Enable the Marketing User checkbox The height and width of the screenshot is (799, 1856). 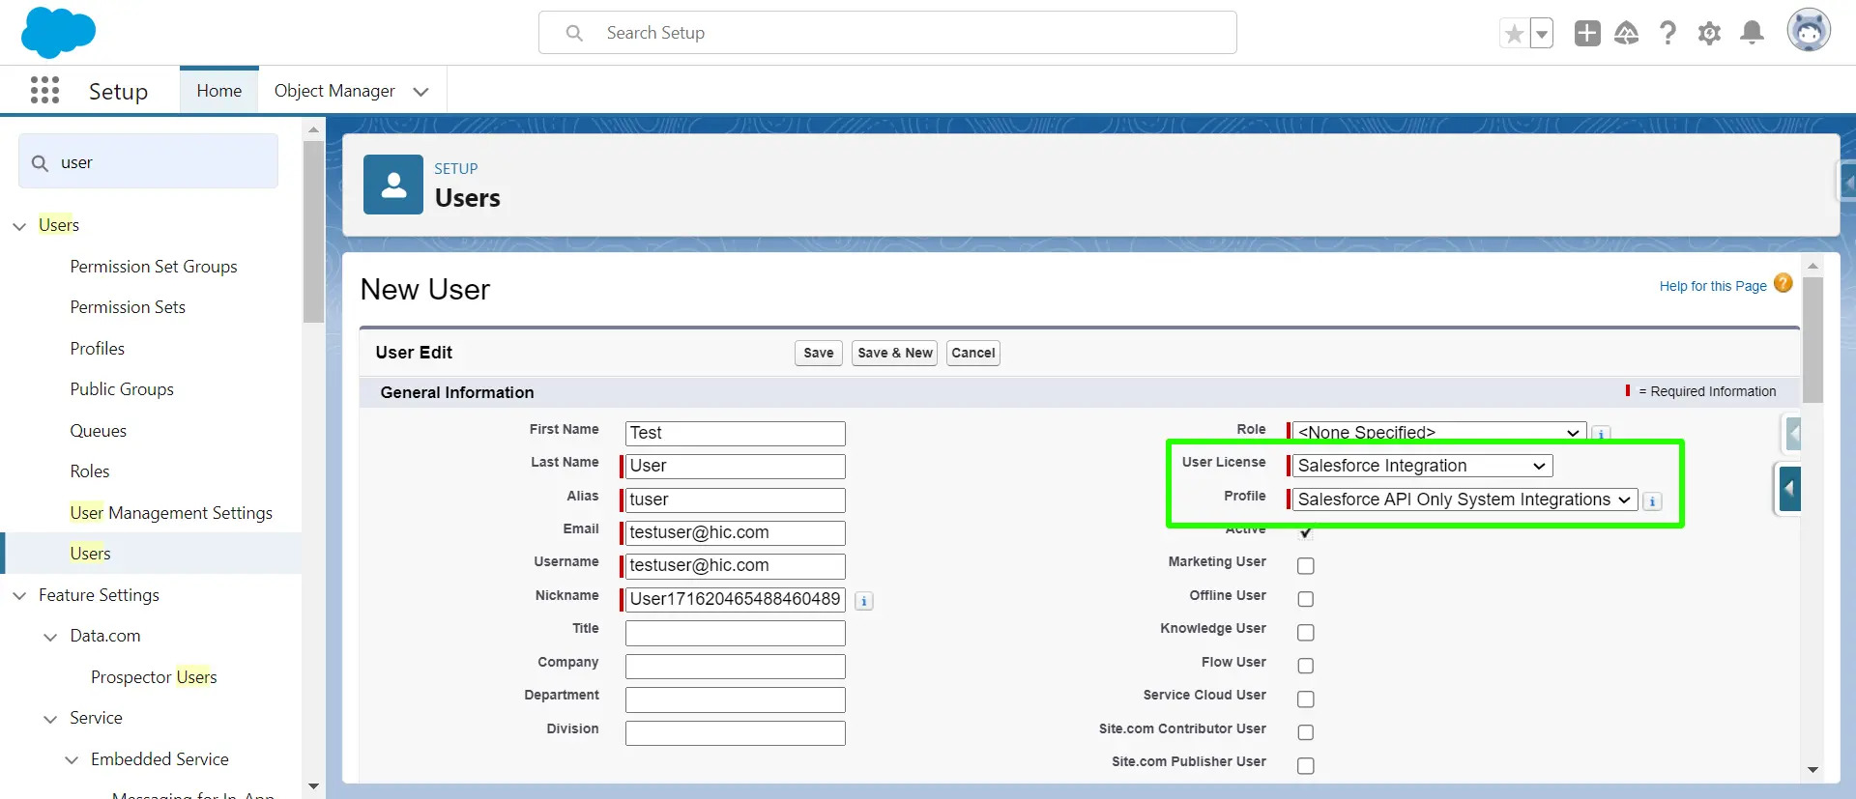(1305, 566)
